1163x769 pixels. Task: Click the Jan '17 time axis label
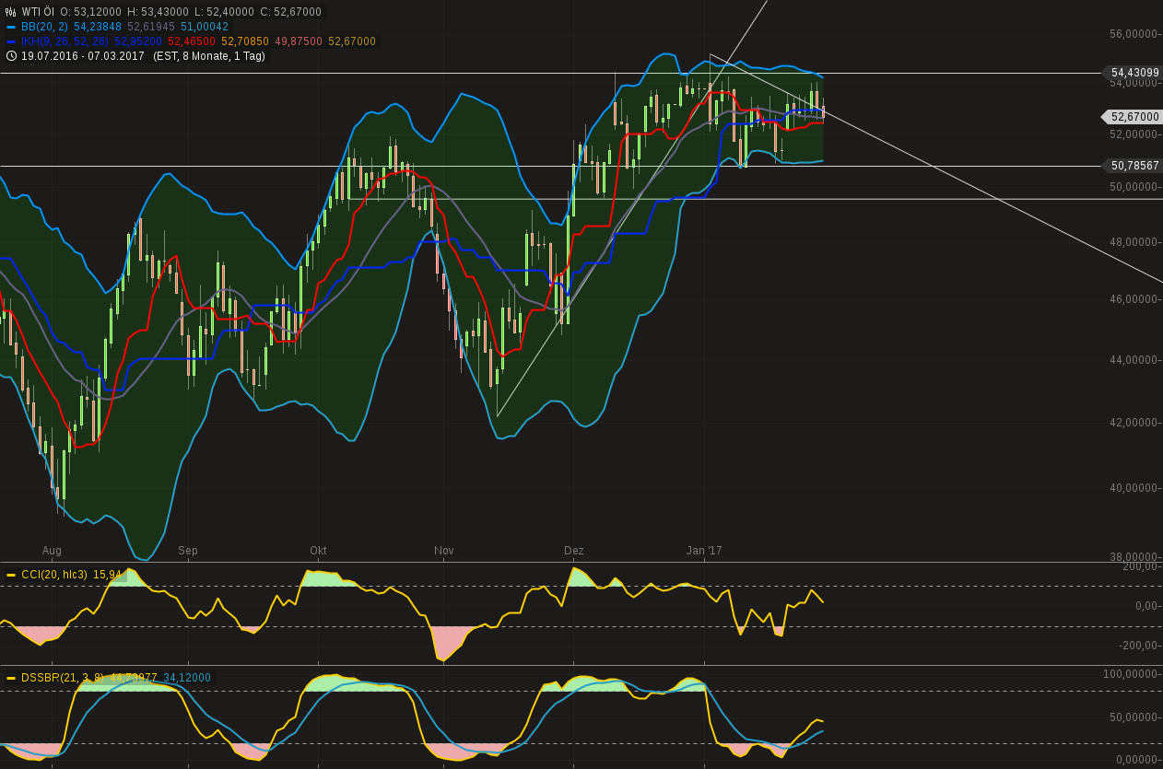704,551
